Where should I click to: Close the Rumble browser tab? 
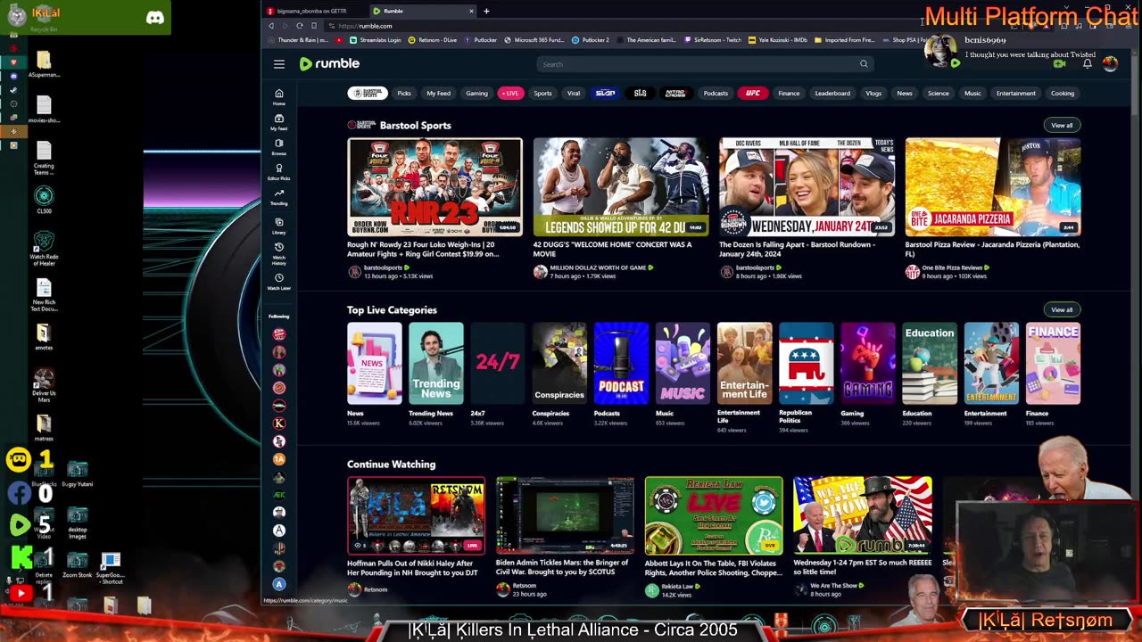[471, 11]
